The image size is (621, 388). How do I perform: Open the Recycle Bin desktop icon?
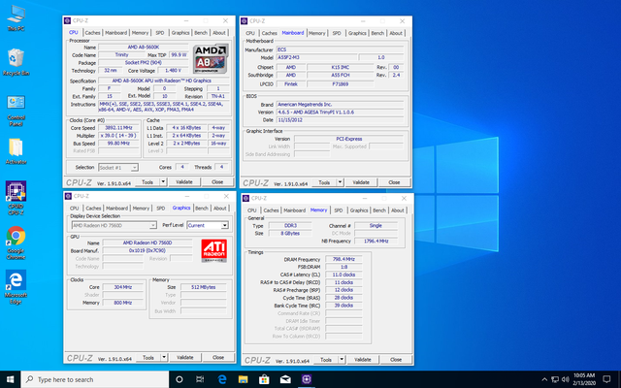(16, 62)
